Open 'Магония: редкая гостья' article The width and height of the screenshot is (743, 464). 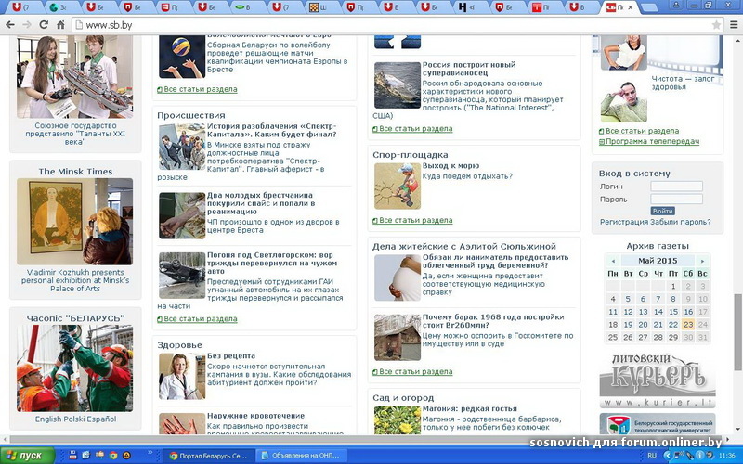click(470, 408)
